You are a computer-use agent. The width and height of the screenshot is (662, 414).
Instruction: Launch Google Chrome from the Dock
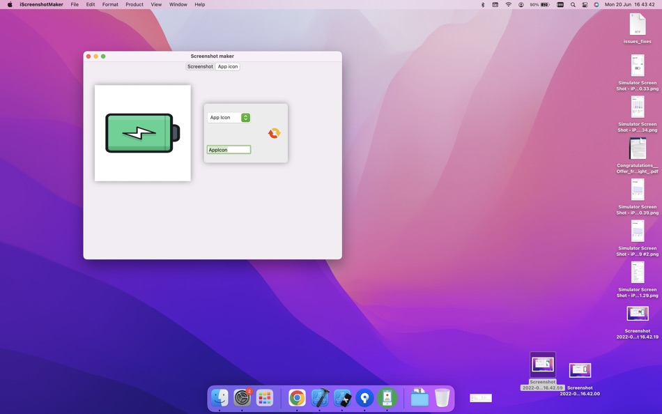296,398
